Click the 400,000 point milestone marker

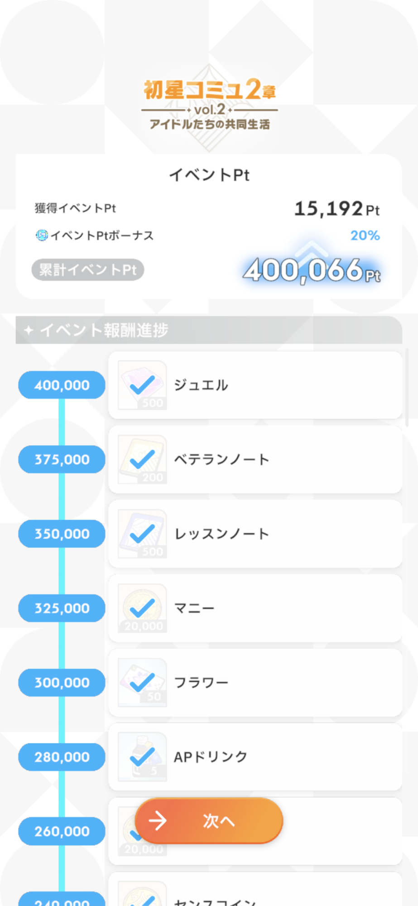pyautogui.click(x=62, y=385)
